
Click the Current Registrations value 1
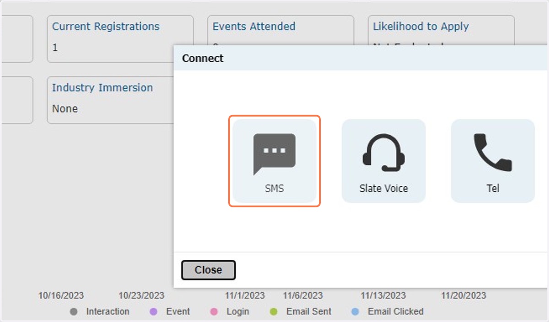coord(55,48)
